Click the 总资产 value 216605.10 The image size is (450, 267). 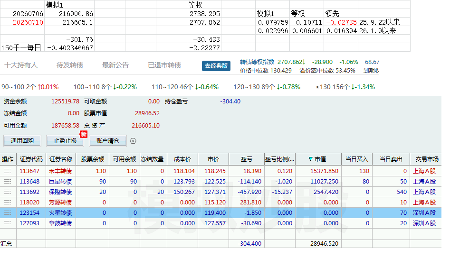pos(145,126)
